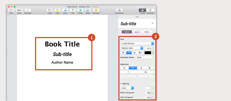This screenshot has width=231, height=101.
Task: Insert a Chart from the toolbar
Action: pos(65,10)
